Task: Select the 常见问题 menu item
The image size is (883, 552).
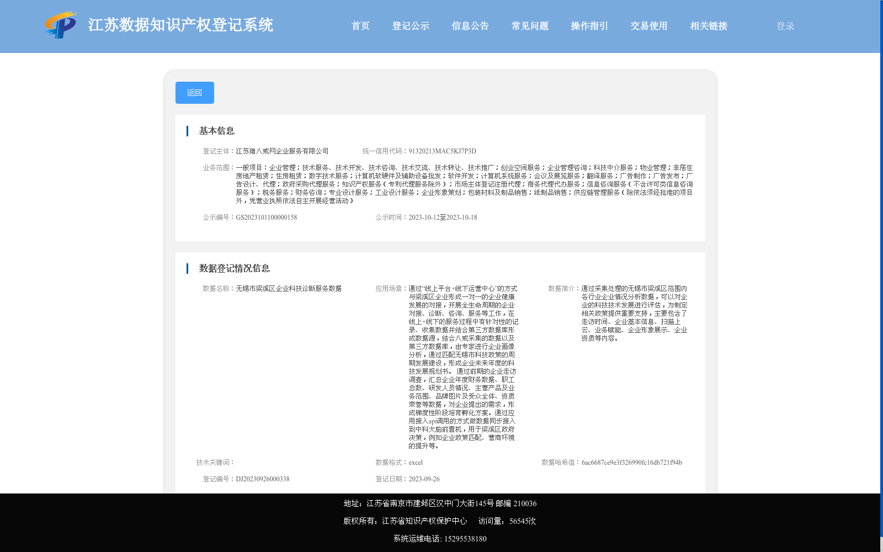Action: (530, 26)
